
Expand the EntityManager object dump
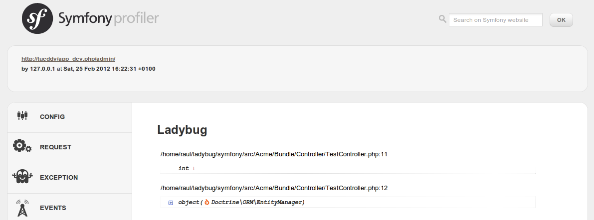pyautogui.click(x=171, y=203)
